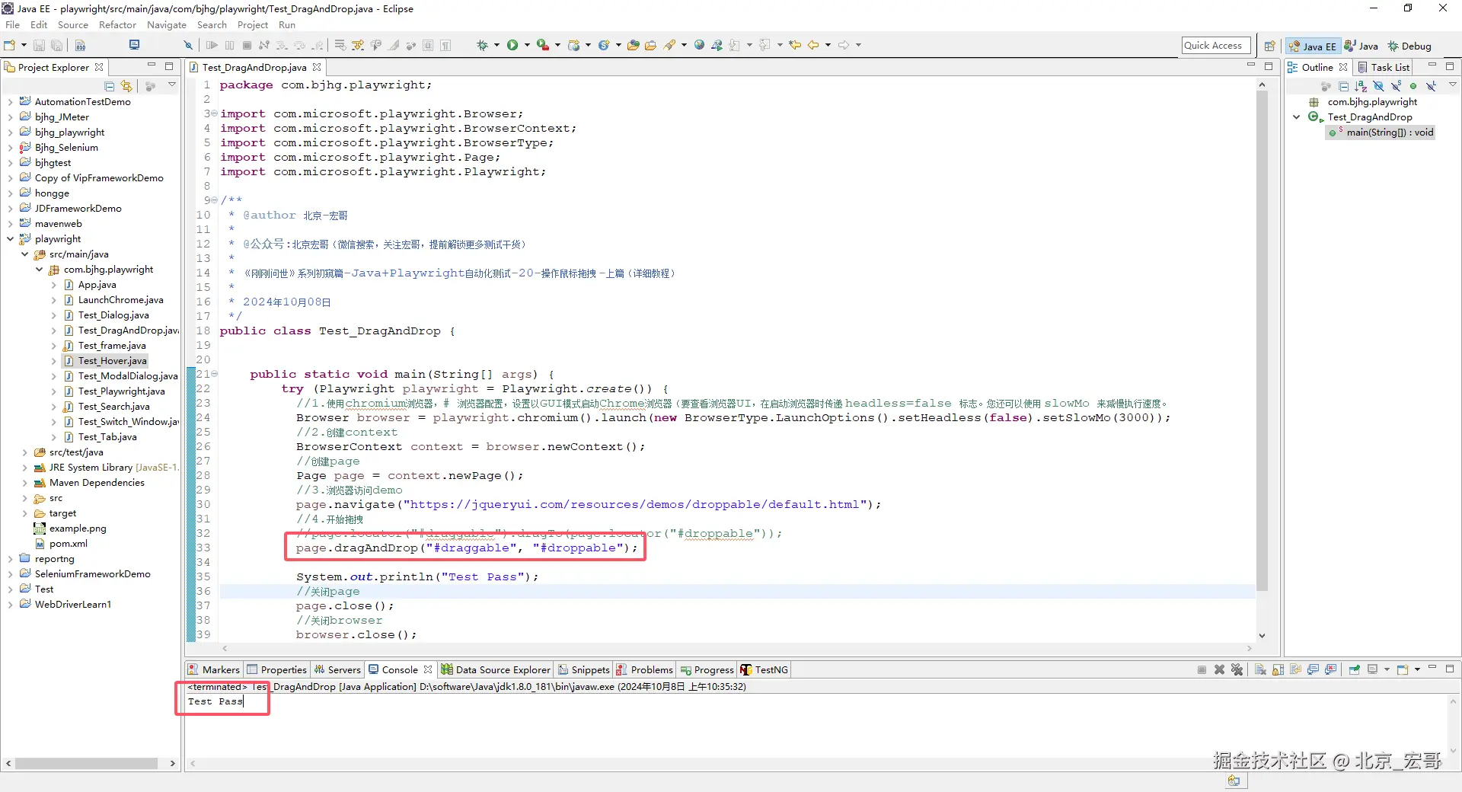
Task: Toggle Word Wrap in Console toolbar
Action: pyautogui.click(x=1295, y=669)
